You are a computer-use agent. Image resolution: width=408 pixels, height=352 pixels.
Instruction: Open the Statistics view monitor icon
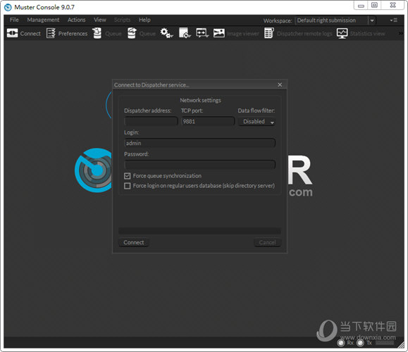(342, 33)
